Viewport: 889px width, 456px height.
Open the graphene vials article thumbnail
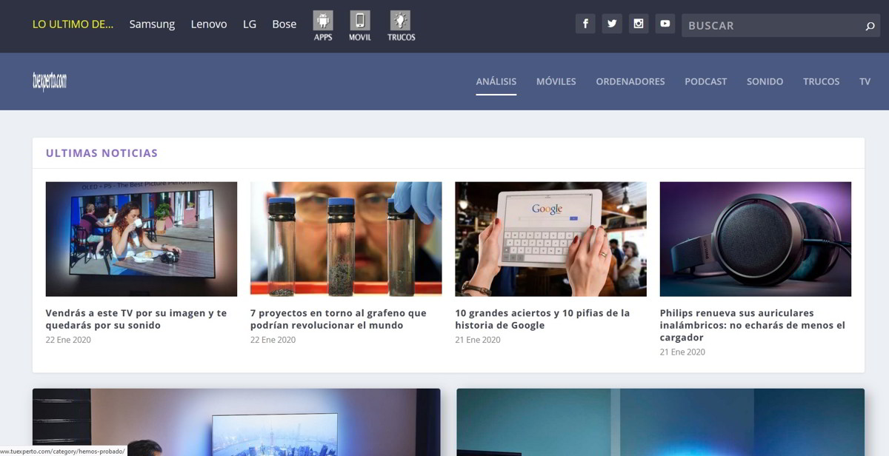tap(346, 239)
